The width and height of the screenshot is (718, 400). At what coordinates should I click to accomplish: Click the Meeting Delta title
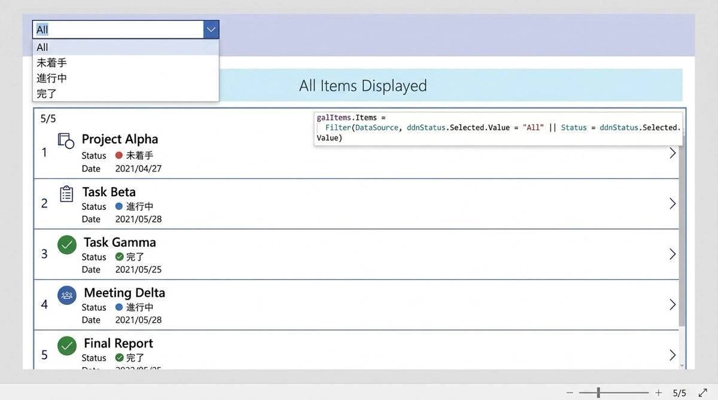[124, 293]
